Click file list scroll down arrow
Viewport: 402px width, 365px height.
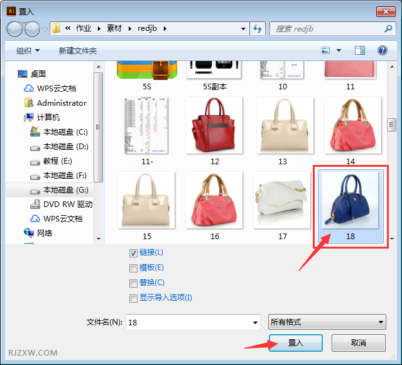392,239
